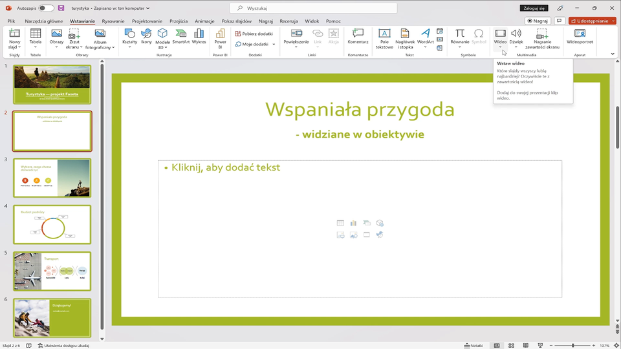
Task: Click the Udostępnianie share button
Action: (592, 21)
